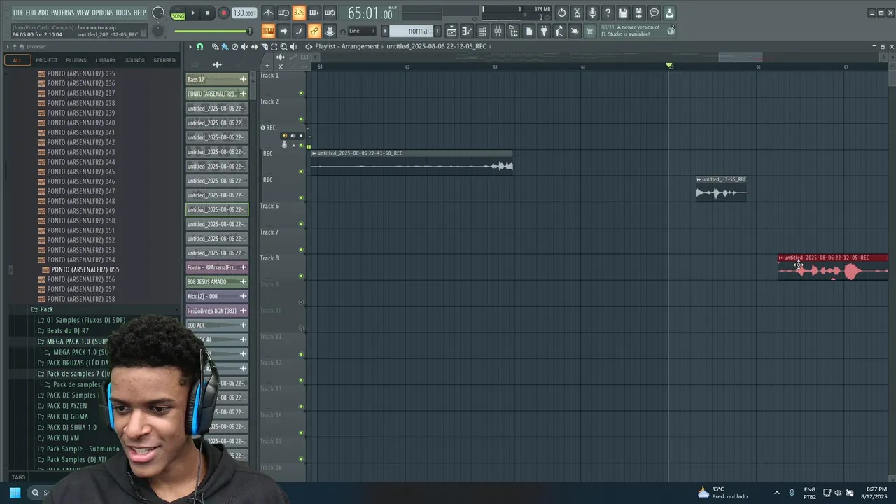Click the question mark help icon
The width and height of the screenshot is (896, 504).
[x=608, y=13]
